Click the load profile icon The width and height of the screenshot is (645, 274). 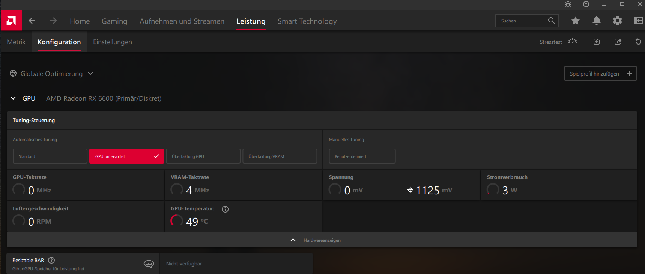tap(597, 42)
